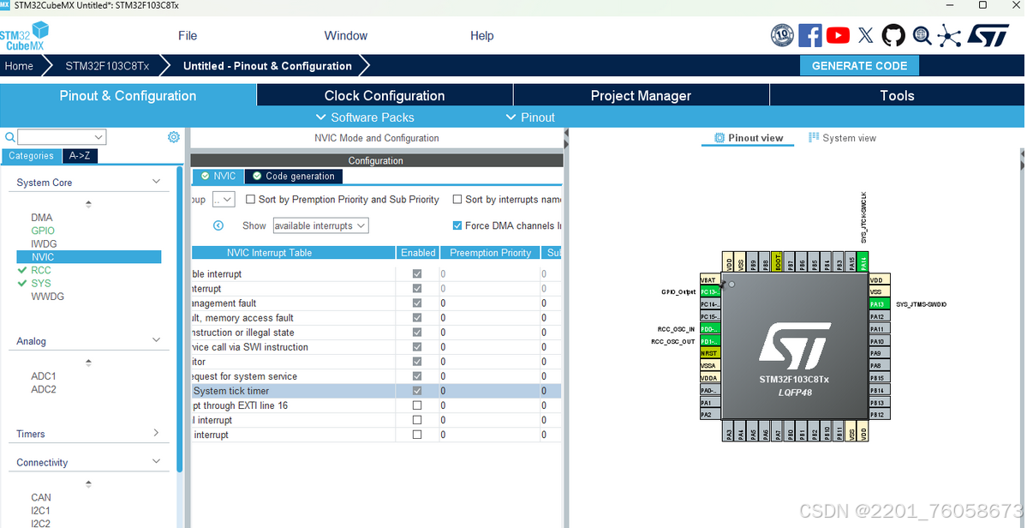Click the category list vertical scrollbar

click(180, 319)
